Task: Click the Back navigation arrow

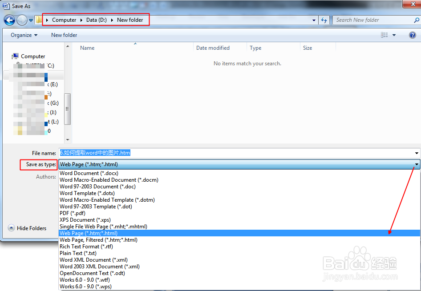Action: point(10,20)
